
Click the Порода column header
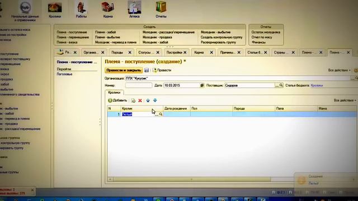(x=254, y=108)
